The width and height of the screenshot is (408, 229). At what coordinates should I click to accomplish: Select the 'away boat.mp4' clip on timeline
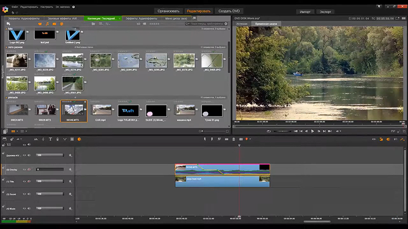222,182
